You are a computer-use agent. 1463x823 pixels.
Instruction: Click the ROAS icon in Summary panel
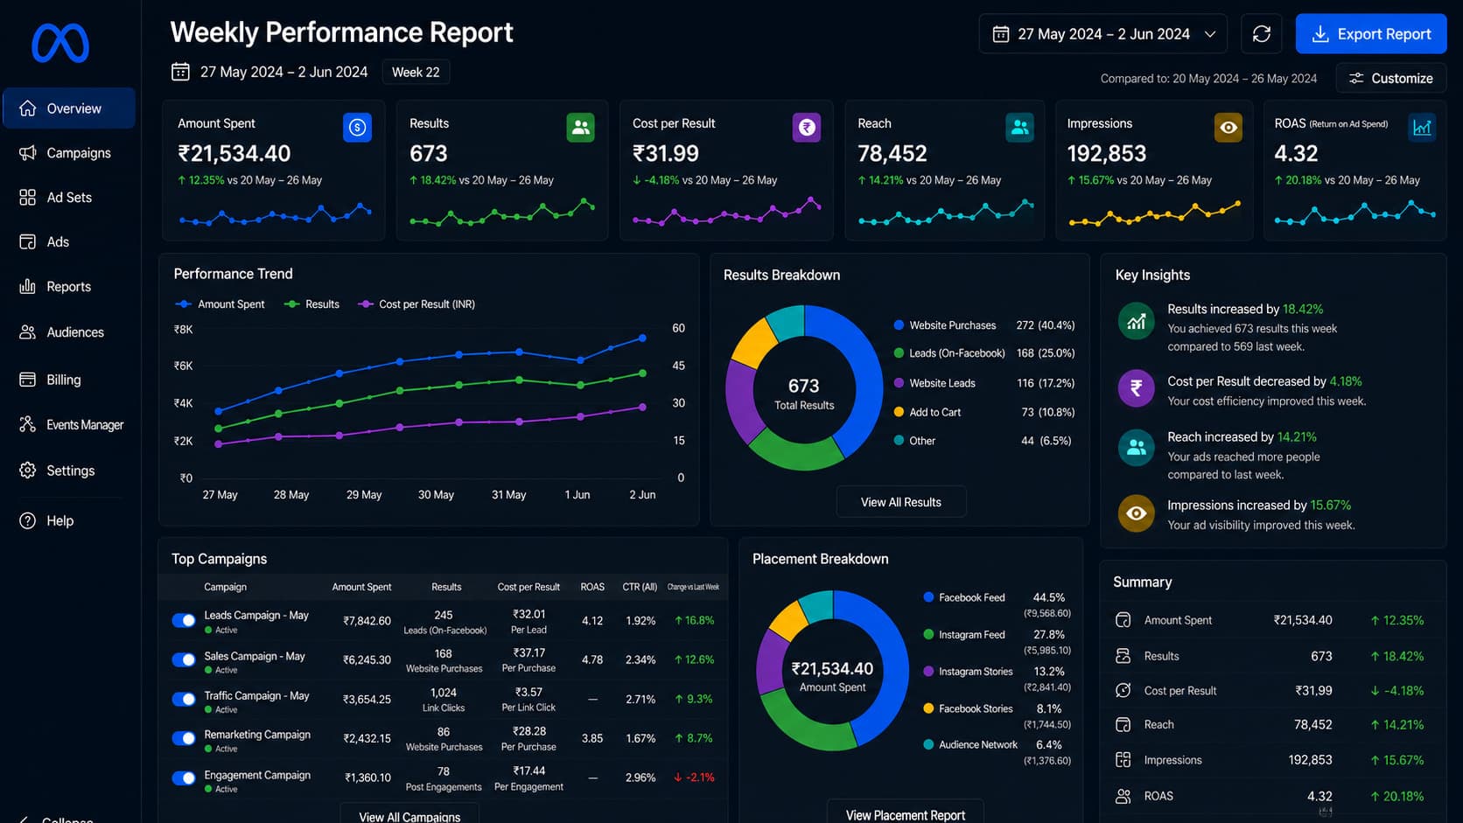pyautogui.click(x=1123, y=796)
